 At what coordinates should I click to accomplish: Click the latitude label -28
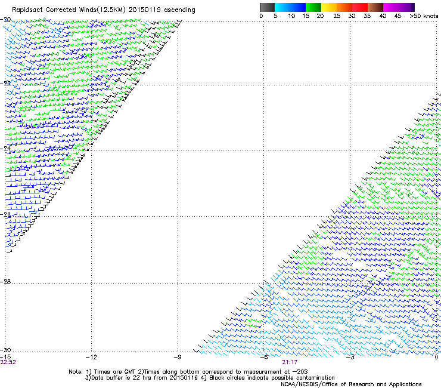(x=5, y=281)
